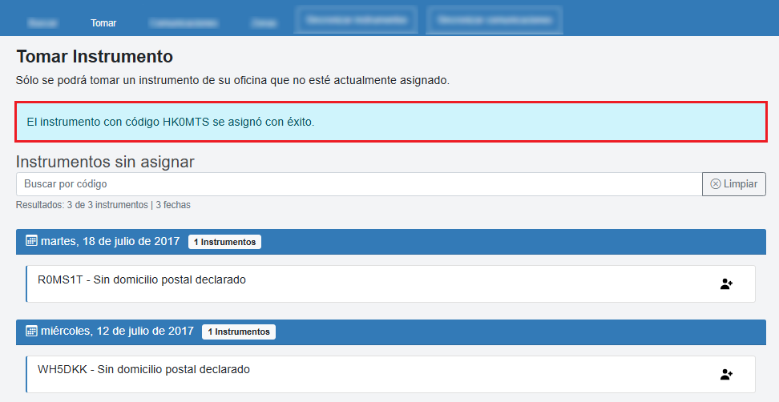This screenshot has height=402, width=779.
Task: Open the last plain blurred nav item
Action: click(x=263, y=22)
